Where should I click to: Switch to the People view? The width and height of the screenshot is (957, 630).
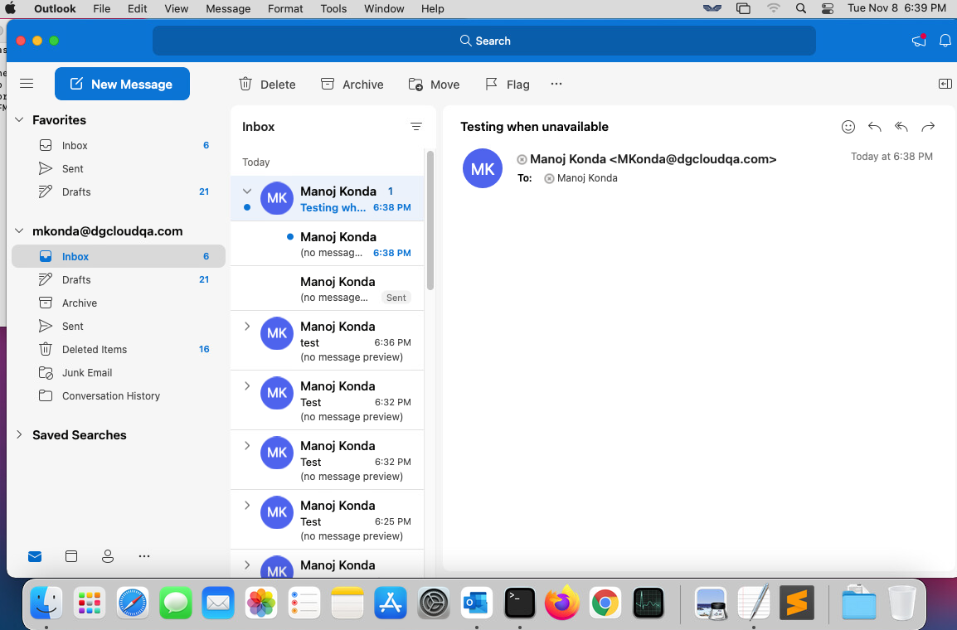click(x=108, y=556)
